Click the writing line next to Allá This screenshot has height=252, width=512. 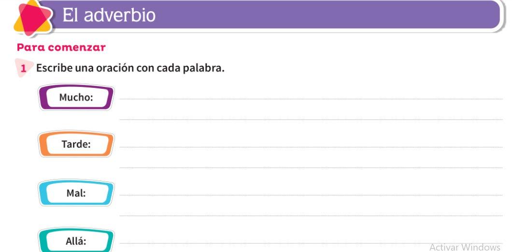pos(270,243)
